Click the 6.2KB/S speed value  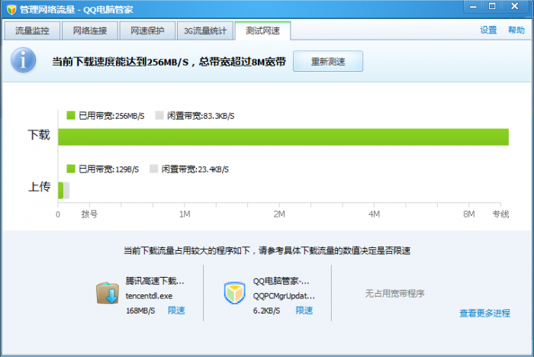[267, 310]
